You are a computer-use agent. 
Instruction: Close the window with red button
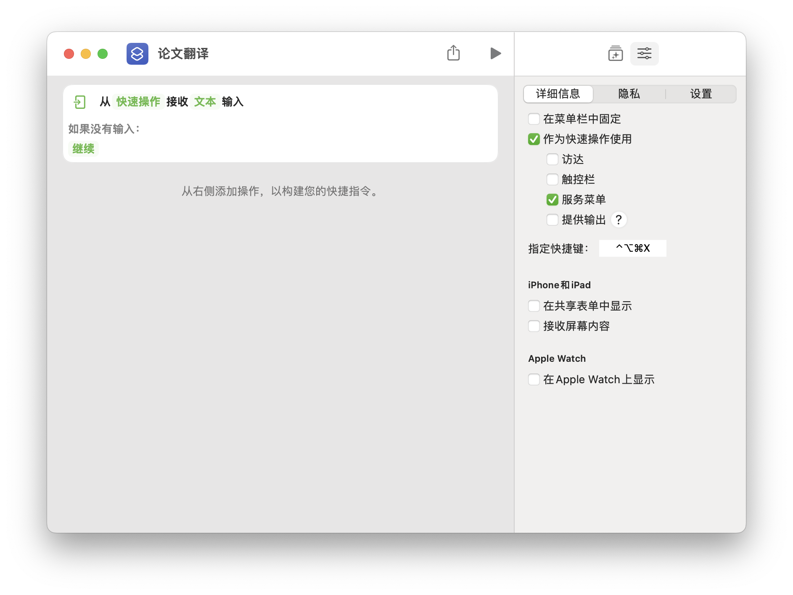[x=69, y=54]
